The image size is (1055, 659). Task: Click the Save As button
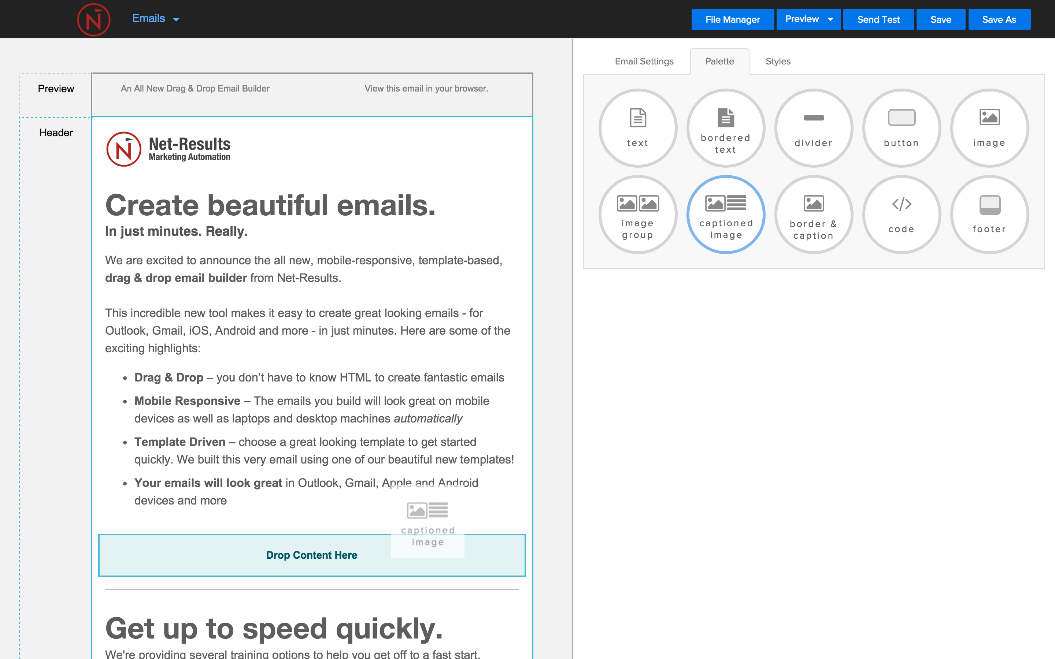pyautogui.click(x=999, y=20)
